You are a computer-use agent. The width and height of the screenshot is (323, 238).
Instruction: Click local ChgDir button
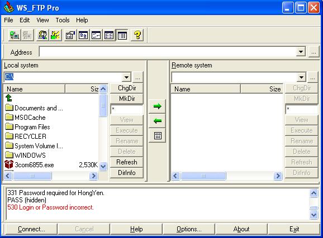pyautogui.click(x=127, y=88)
